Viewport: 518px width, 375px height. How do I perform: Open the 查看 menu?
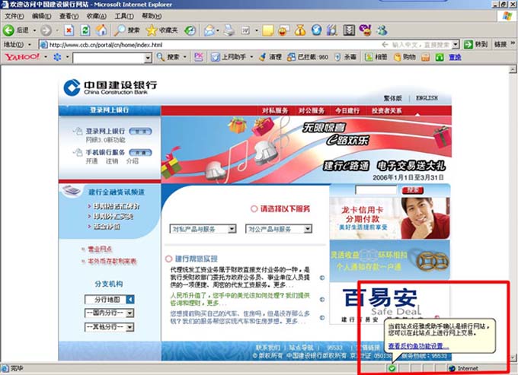click(69, 16)
